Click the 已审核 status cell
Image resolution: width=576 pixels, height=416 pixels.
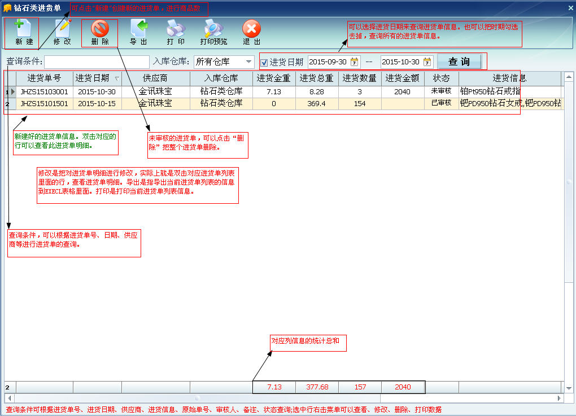(442, 103)
